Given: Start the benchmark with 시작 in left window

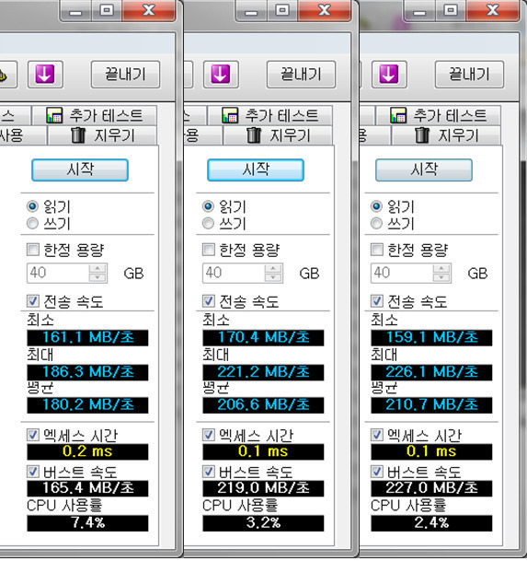Looking at the screenshot, I should click(x=80, y=169).
